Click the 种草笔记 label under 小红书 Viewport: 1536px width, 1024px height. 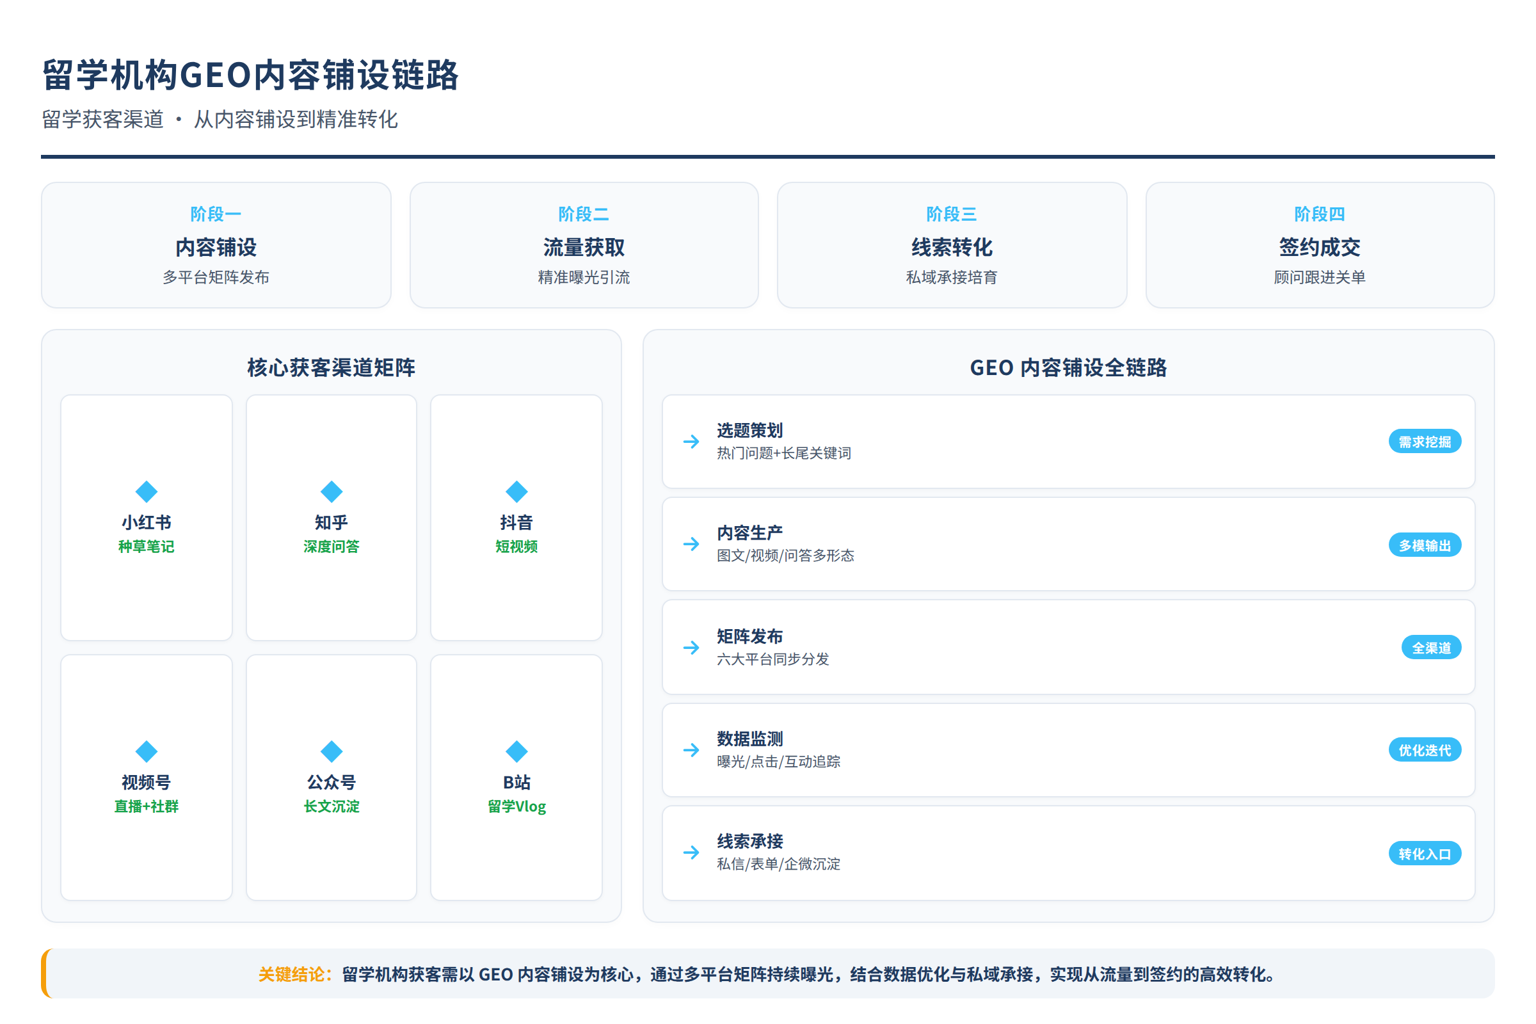(x=147, y=547)
